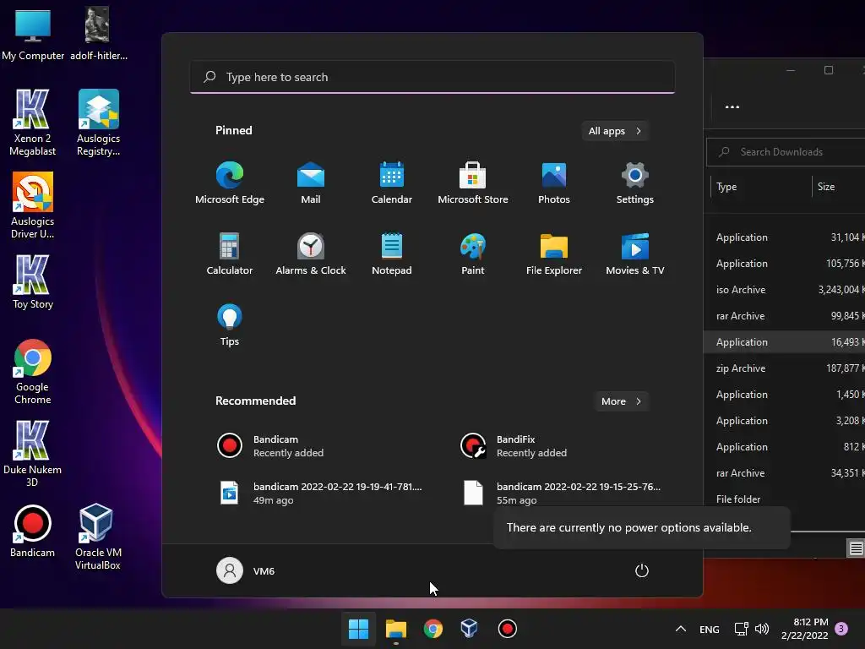Launch the Photos app
This screenshot has width=865, height=649.
click(x=554, y=183)
